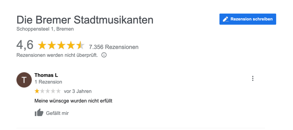Screen dimensions: 293x130
Task: Click the review text Meine wünscge wurden nicht erfüllt
Action: click(73, 101)
